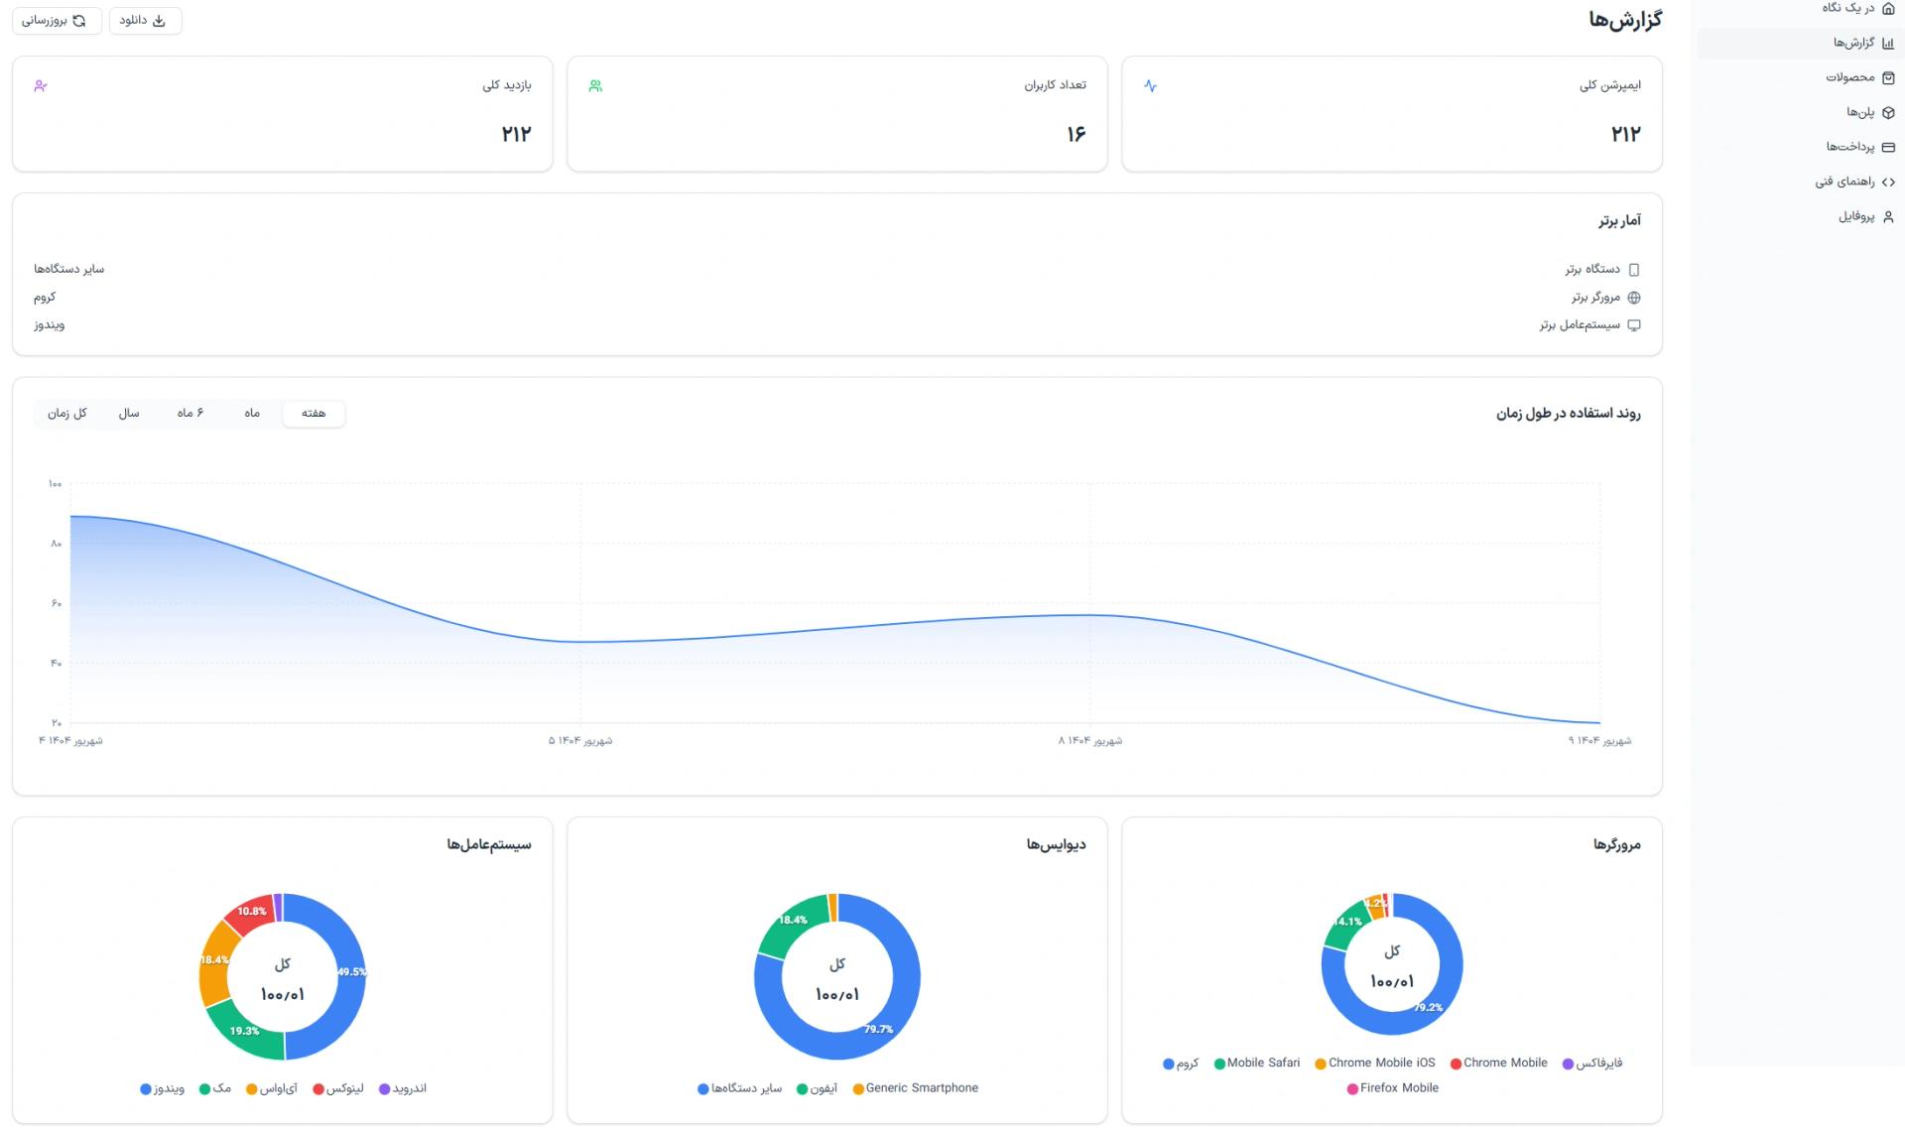Viewport: 1905px width, 1130px height.
Task: Click the پروفایل user icon in the sidebar
Action: tap(1888, 216)
